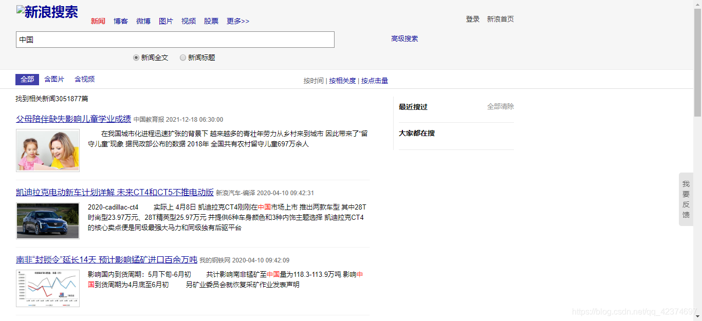Focus the search box containing 中国
Viewport: 702px width, 321px height.
[175, 40]
